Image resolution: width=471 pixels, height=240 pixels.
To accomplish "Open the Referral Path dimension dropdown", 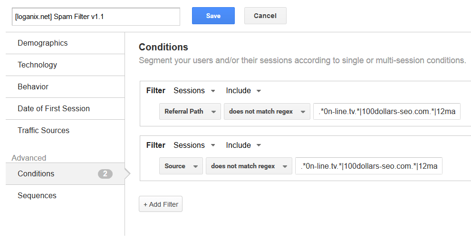I will point(190,111).
